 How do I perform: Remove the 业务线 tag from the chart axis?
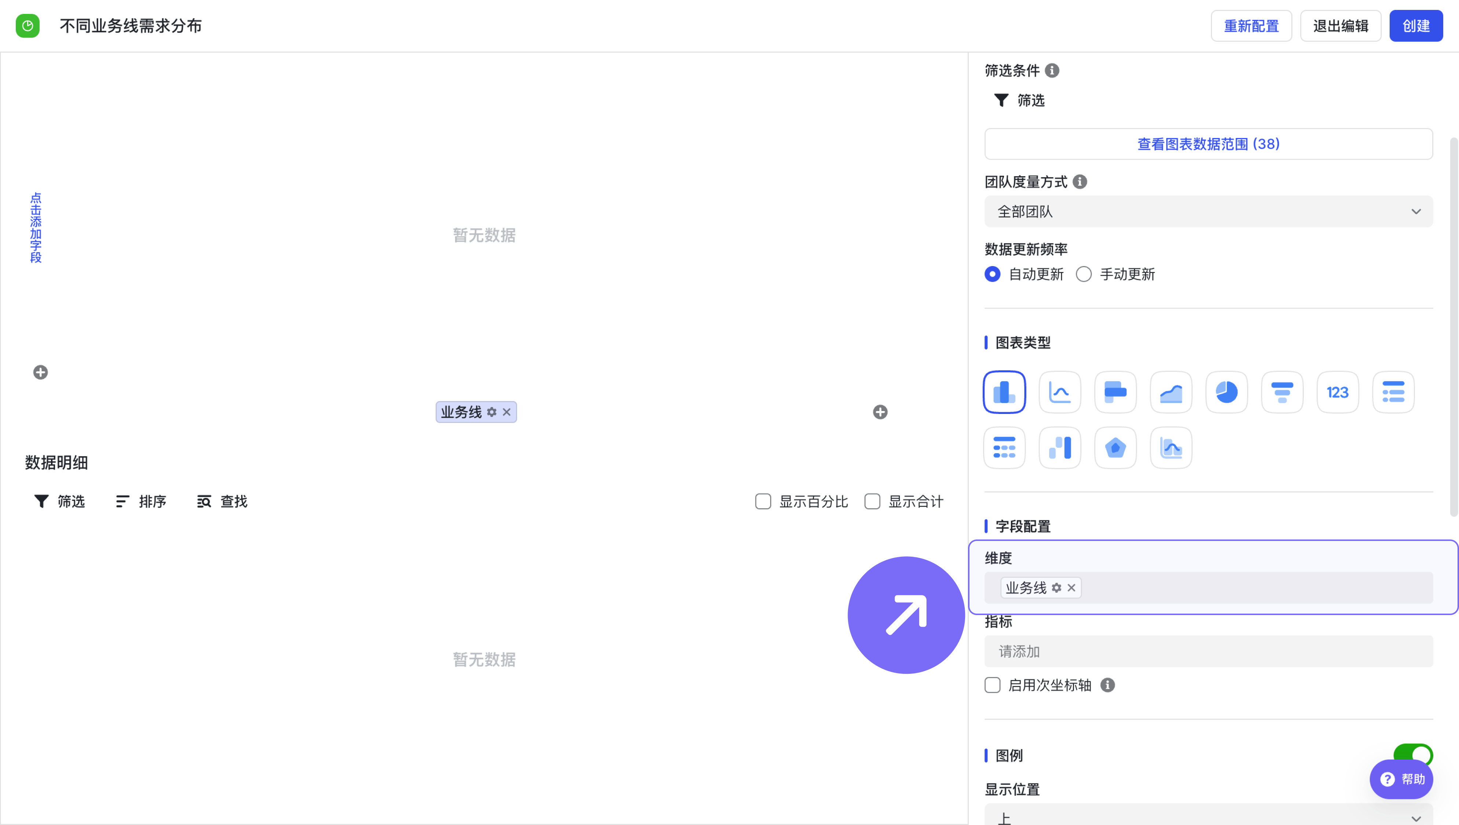point(506,412)
